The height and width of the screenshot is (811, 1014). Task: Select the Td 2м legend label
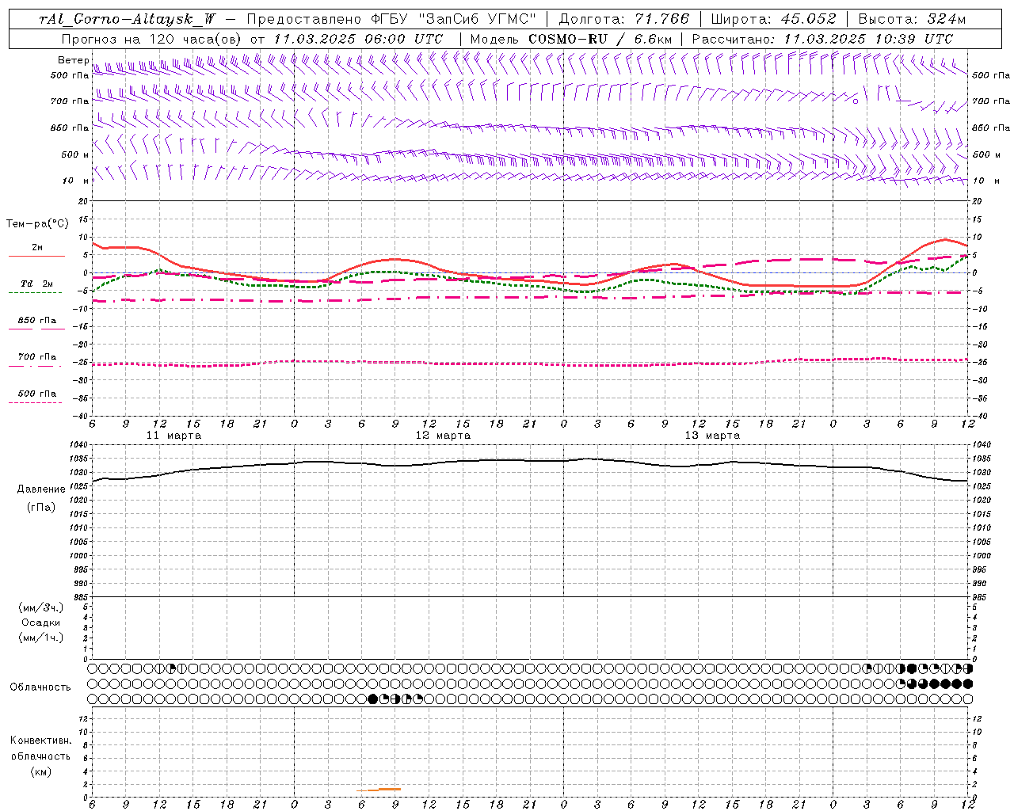[36, 284]
